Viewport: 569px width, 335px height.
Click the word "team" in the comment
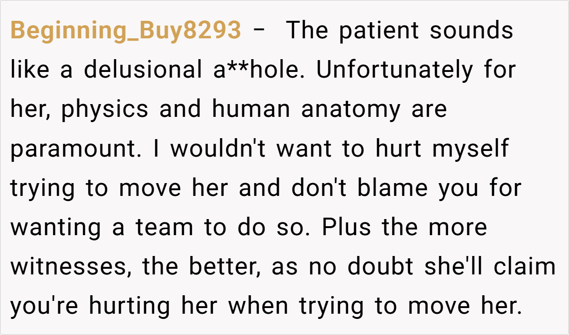click(165, 228)
